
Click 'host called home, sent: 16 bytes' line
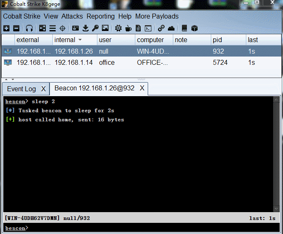pos(65,120)
